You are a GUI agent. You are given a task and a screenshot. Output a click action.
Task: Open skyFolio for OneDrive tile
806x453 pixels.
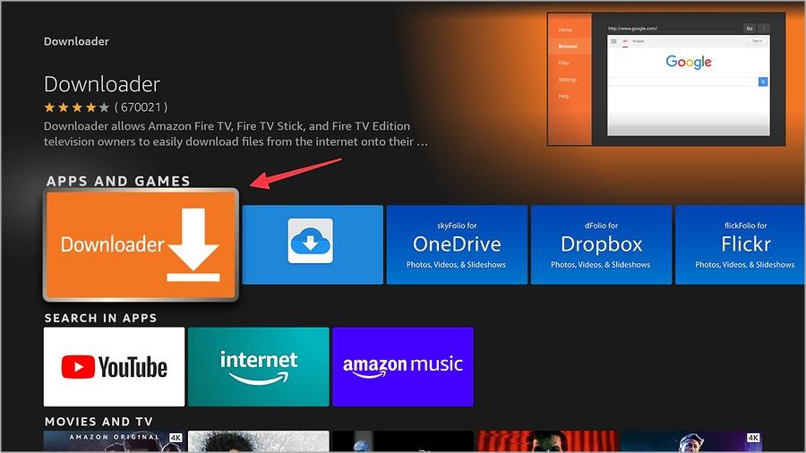(x=457, y=244)
